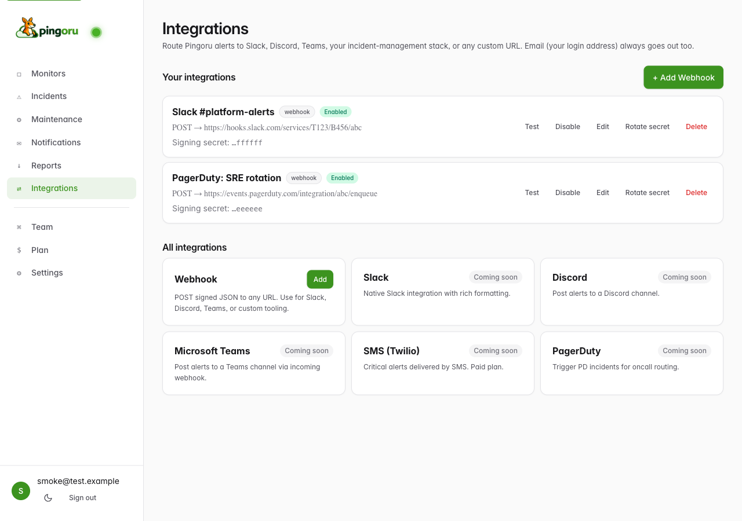Click the Integrations双-arrows icon in sidebar
742x521 pixels.
pyautogui.click(x=19, y=188)
